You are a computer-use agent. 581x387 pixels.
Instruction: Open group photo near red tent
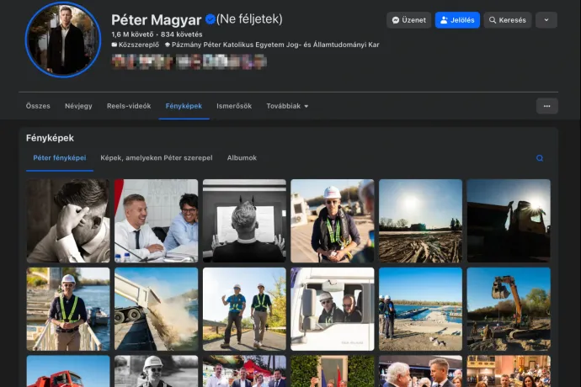pyautogui.click(x=244, y=372)
